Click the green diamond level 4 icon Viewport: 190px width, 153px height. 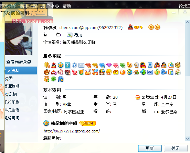point(123,65)
